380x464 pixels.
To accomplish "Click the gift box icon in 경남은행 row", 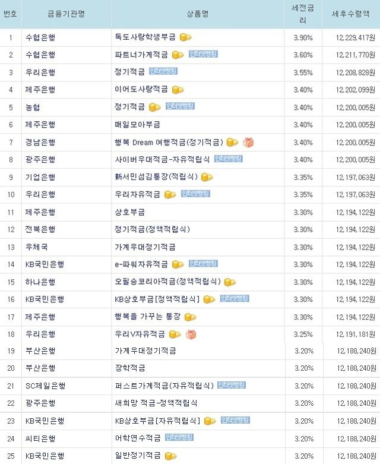I will 248,143.
